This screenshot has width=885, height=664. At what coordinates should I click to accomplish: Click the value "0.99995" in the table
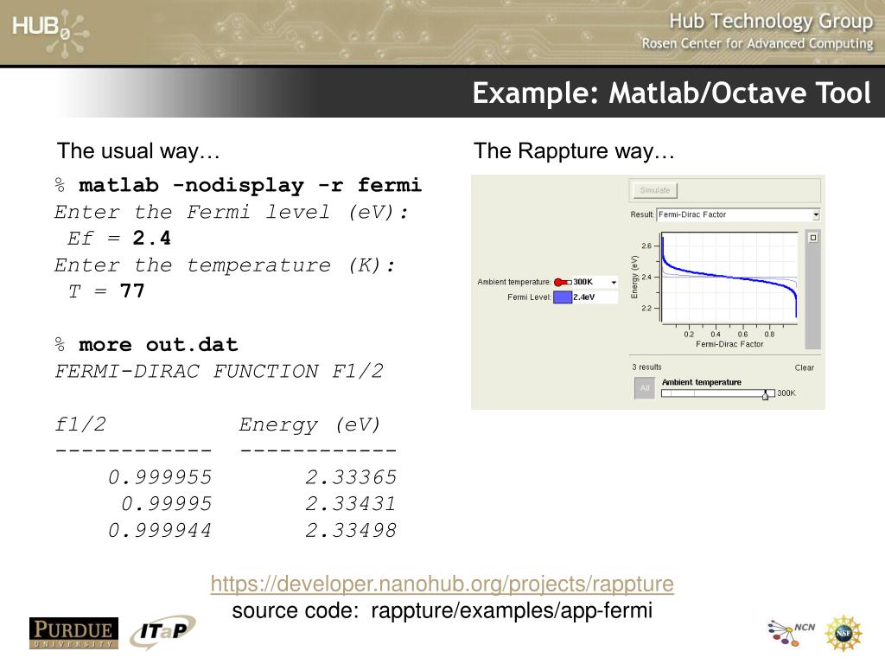[x=167, y=503]
